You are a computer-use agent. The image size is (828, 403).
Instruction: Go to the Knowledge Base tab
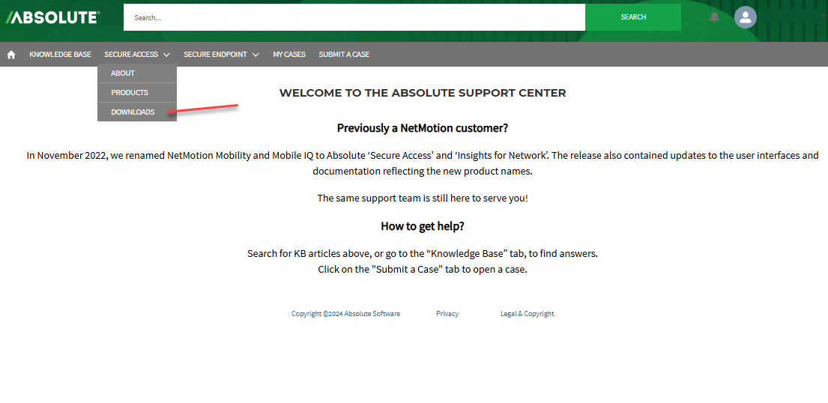click(x=60, y=55)
